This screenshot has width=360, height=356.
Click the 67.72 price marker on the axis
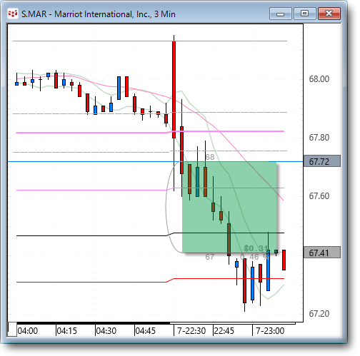pos(322,161)
